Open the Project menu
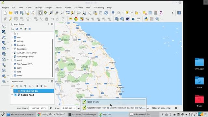 [6, 7]
